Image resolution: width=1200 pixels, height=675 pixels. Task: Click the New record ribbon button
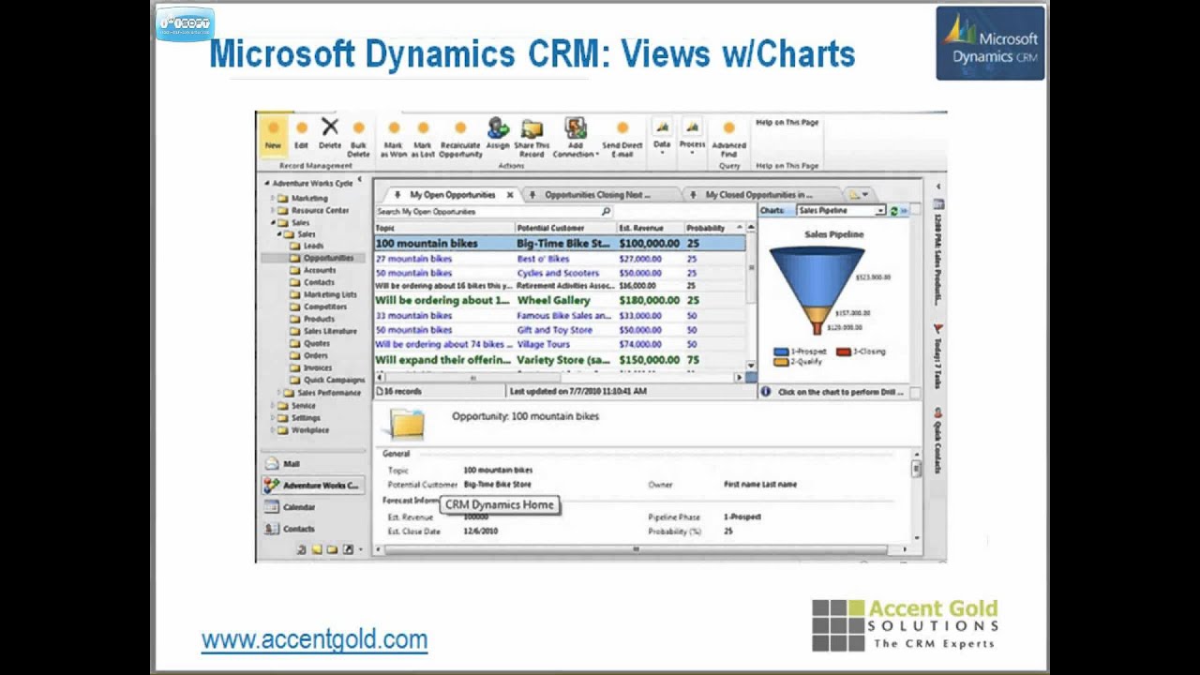(x=273, y=135)
